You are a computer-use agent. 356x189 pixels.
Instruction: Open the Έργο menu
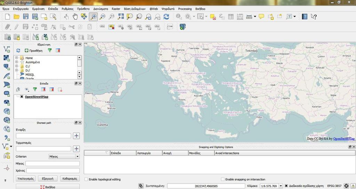[x=6, y=9]
